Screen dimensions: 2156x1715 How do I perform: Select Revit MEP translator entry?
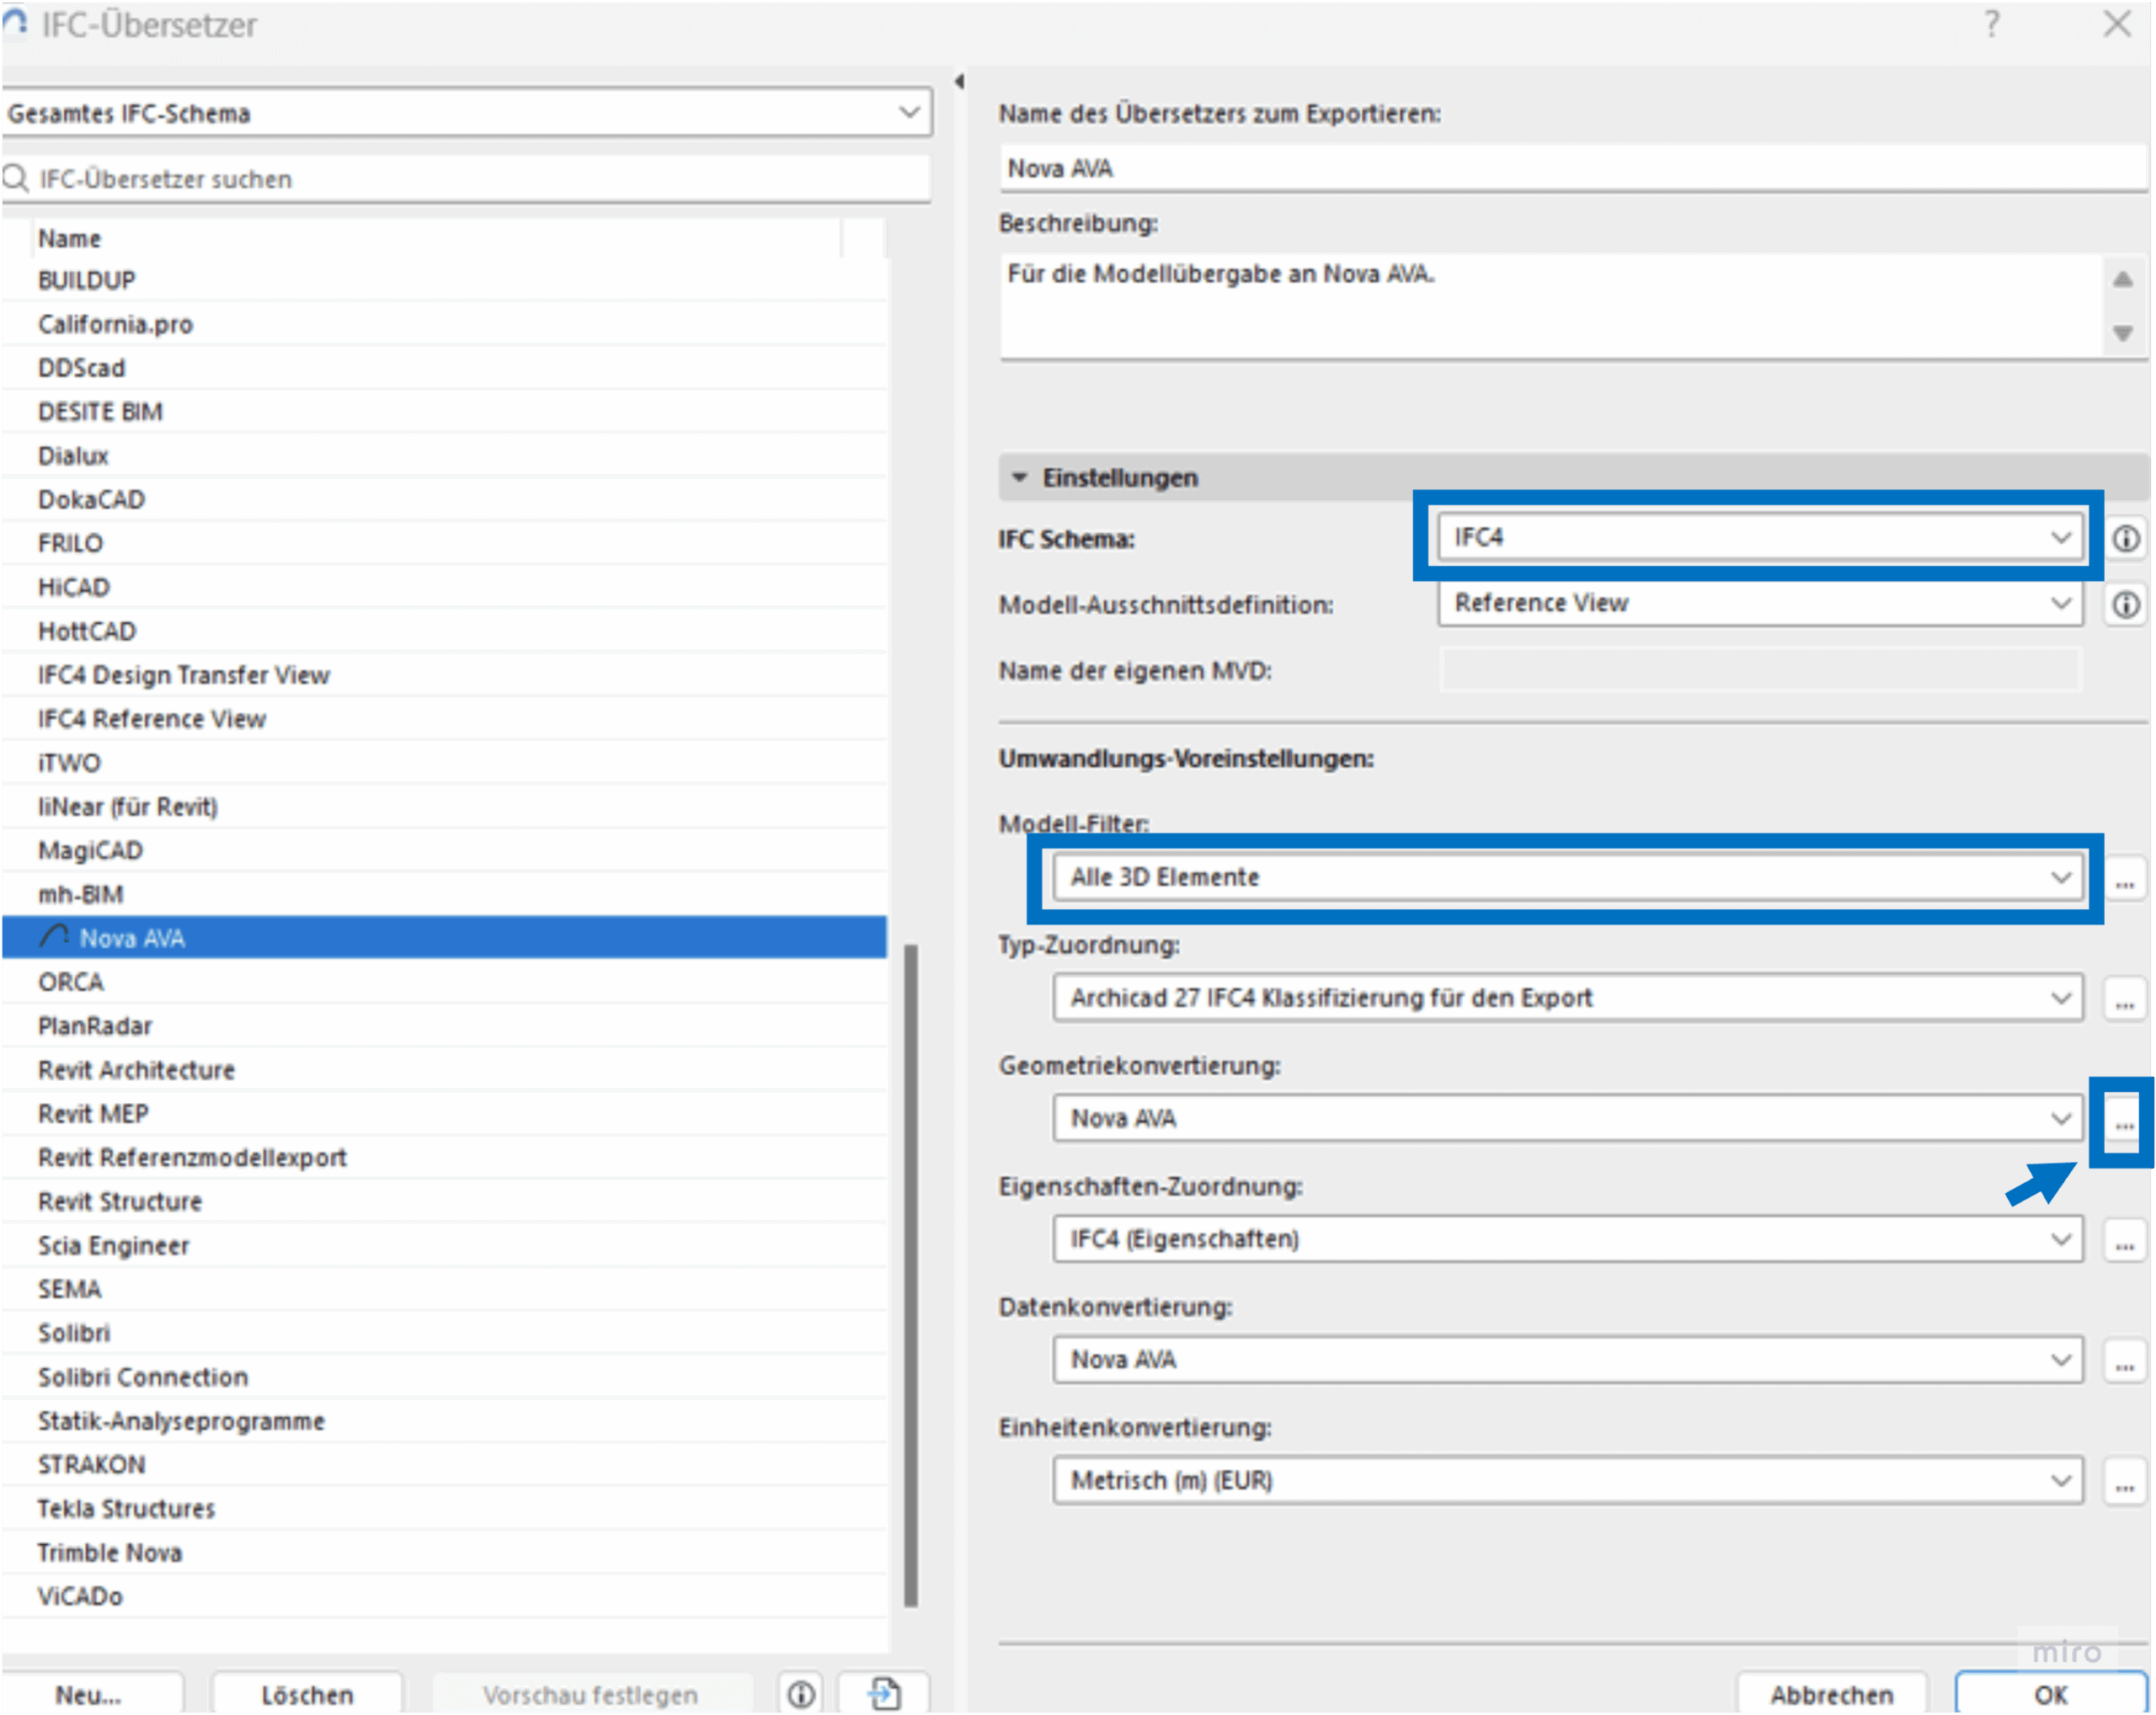(x=93, y=1113)
